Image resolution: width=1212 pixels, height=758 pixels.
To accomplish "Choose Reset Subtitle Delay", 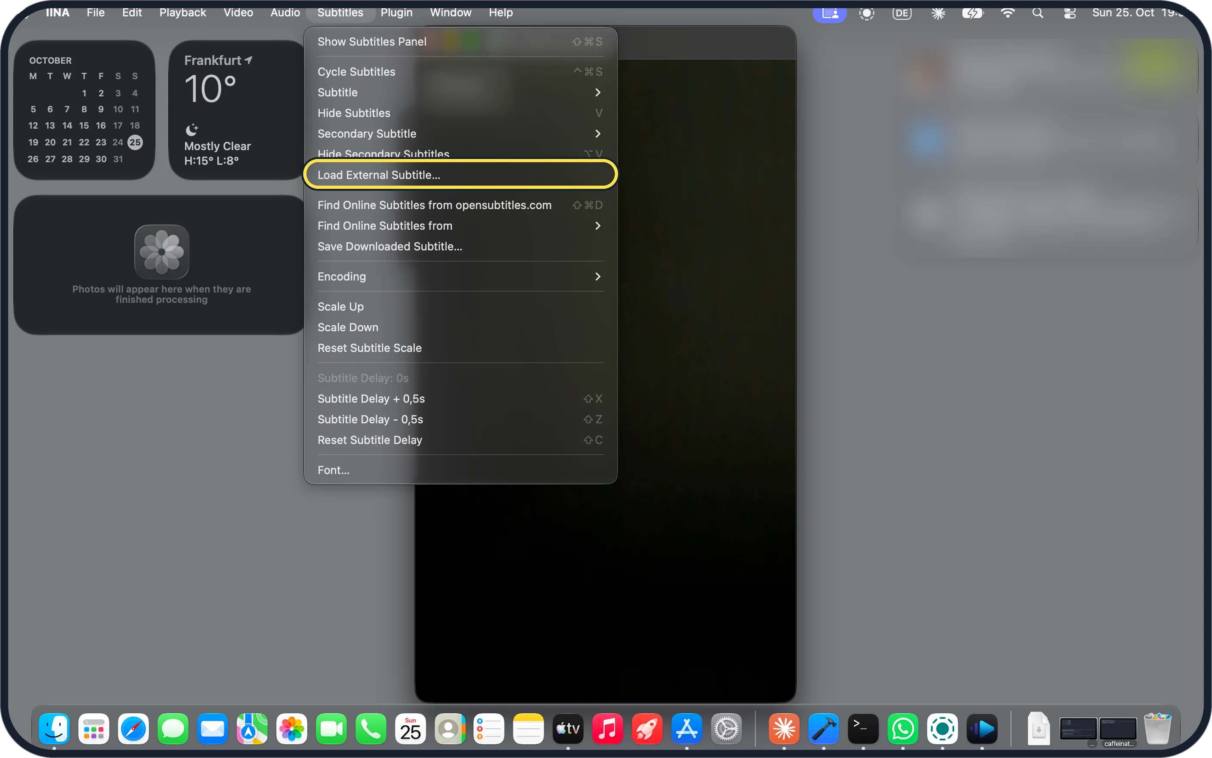I will tap(461, 440).
